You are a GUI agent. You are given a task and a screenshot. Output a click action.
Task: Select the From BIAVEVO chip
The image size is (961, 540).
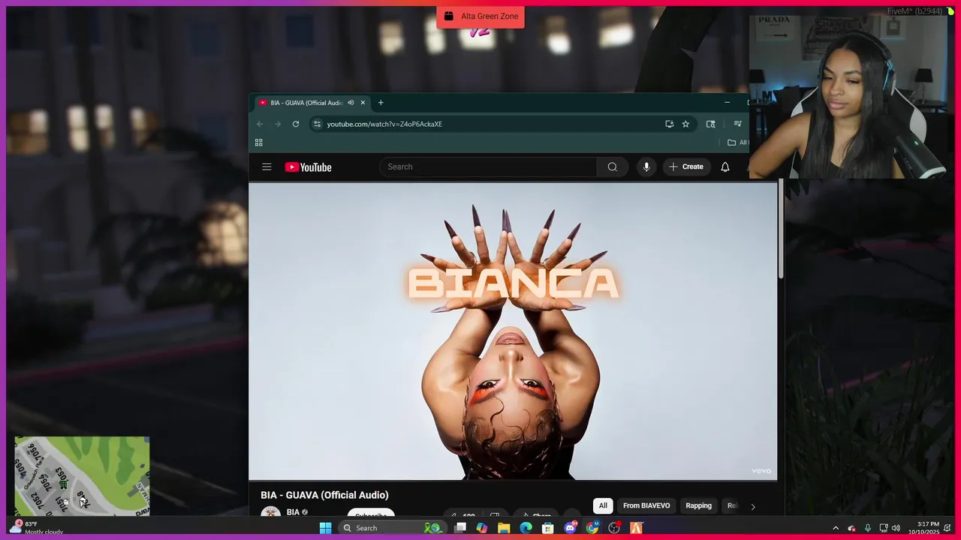(646, 505)
